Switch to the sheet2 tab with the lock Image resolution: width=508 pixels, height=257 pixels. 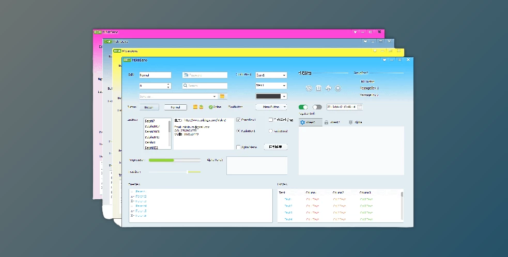coord(332,122)
